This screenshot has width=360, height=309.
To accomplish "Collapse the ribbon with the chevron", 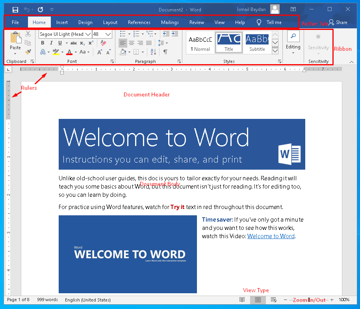I will point(351,62).
